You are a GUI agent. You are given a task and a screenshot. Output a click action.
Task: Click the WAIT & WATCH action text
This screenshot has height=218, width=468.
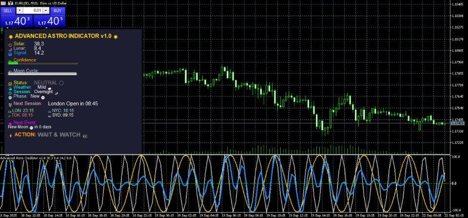click(x=59, y=135)
